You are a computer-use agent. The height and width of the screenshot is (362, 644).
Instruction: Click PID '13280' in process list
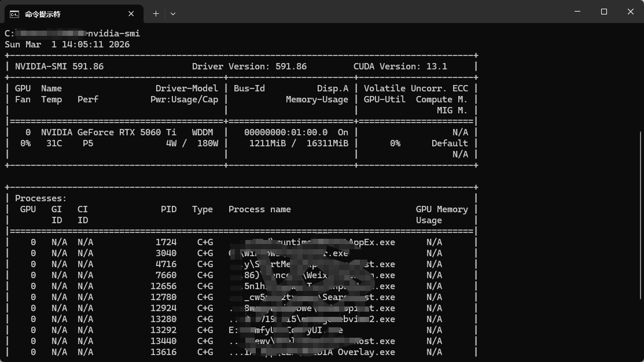(x=164, y=319)
